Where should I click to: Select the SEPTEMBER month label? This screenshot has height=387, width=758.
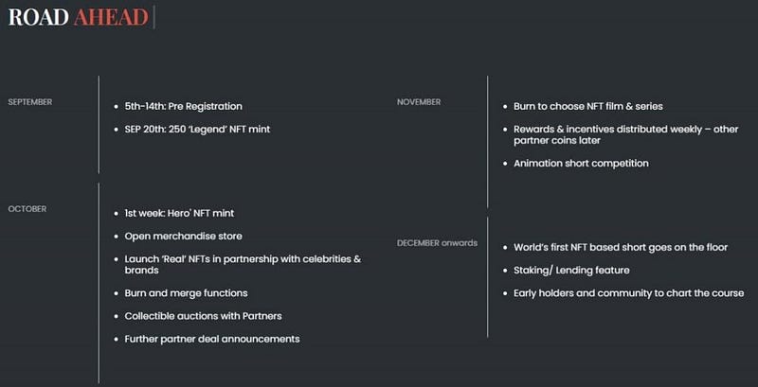(x=30, y=102)
